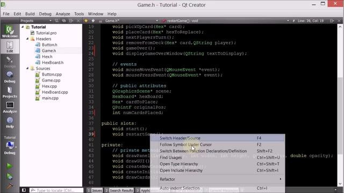Open Game.cpp in the project tree
This screenshot has width=344, height=193.
(x=51, y=80)
